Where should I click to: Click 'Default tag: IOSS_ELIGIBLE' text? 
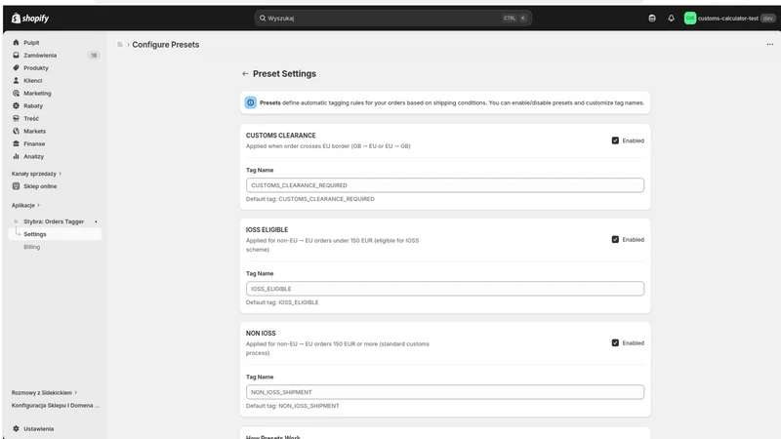pos(282,302)
